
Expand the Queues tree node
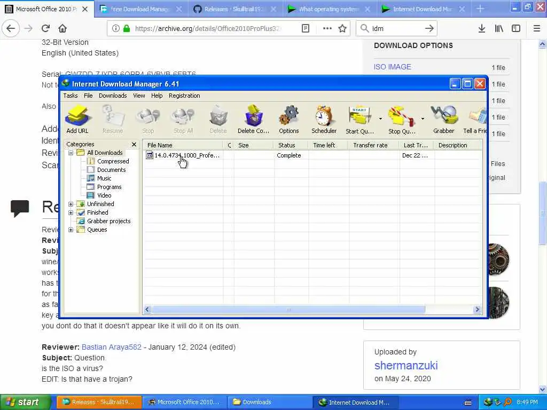pos(71,230)
